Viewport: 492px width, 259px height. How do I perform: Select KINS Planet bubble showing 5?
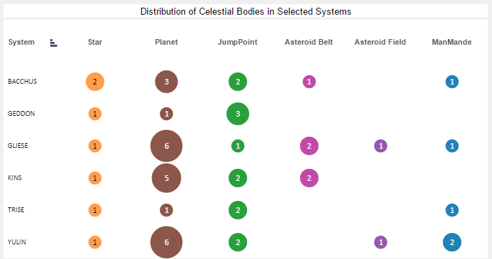pyautogui.click(x=166, y=178)
